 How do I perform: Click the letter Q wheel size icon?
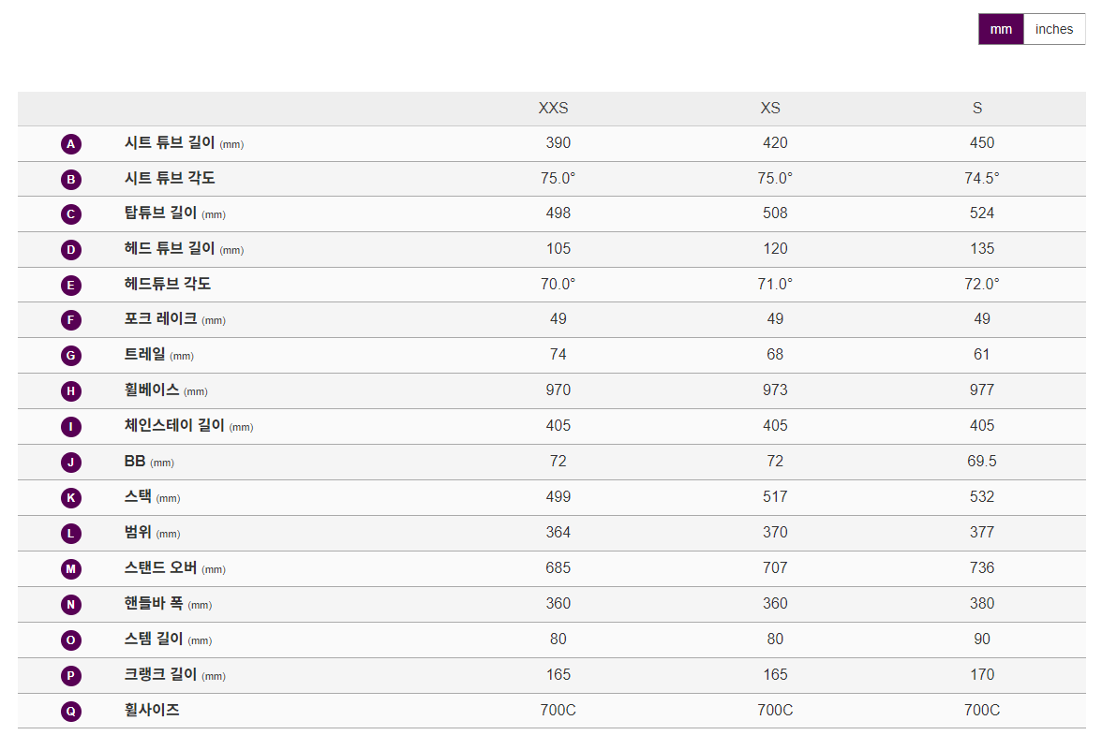pos(71,712)
